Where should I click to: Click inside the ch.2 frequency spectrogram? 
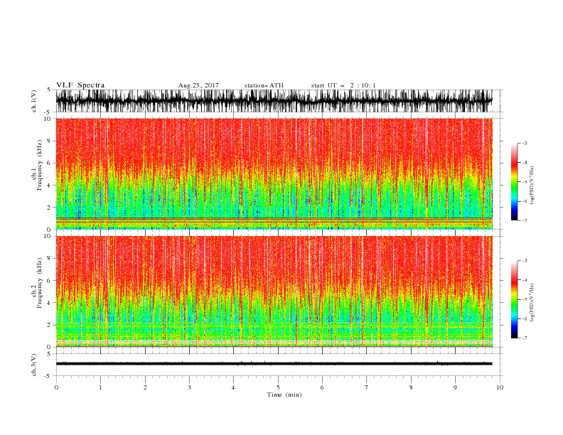[274, 291]
